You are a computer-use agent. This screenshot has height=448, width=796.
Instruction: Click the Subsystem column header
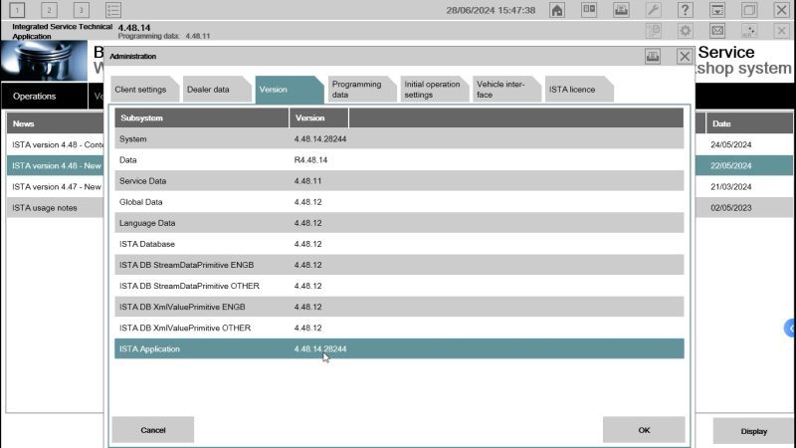(x=202, y=117)
